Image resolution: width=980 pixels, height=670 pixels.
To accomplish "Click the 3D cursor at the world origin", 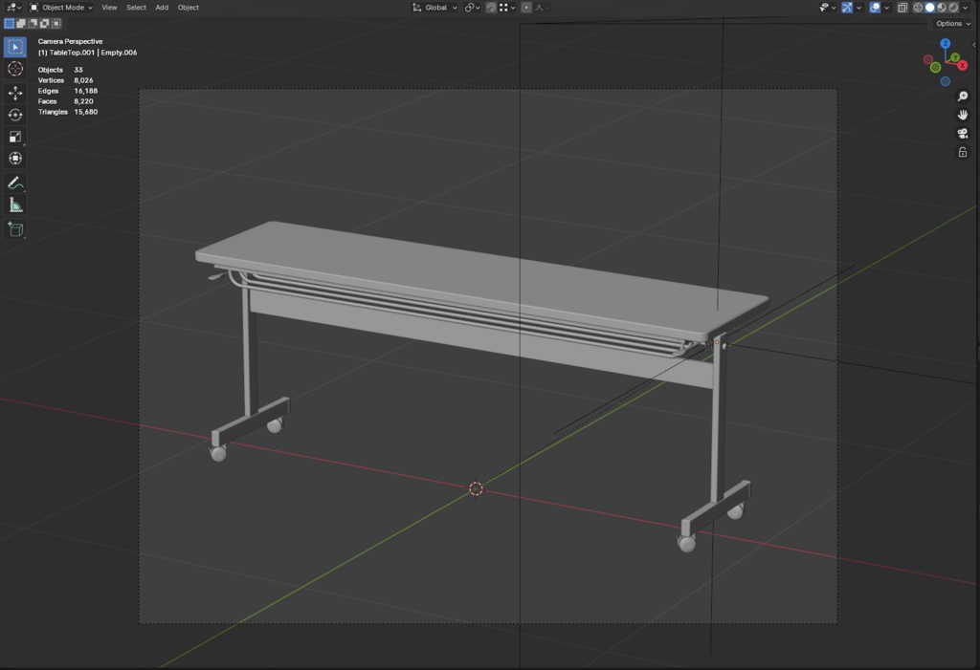I will point(476,488).
